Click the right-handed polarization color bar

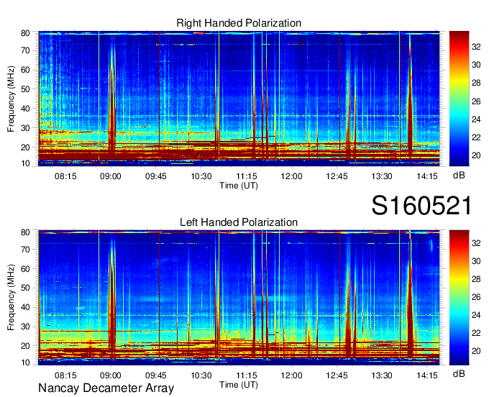pos(459,99)
